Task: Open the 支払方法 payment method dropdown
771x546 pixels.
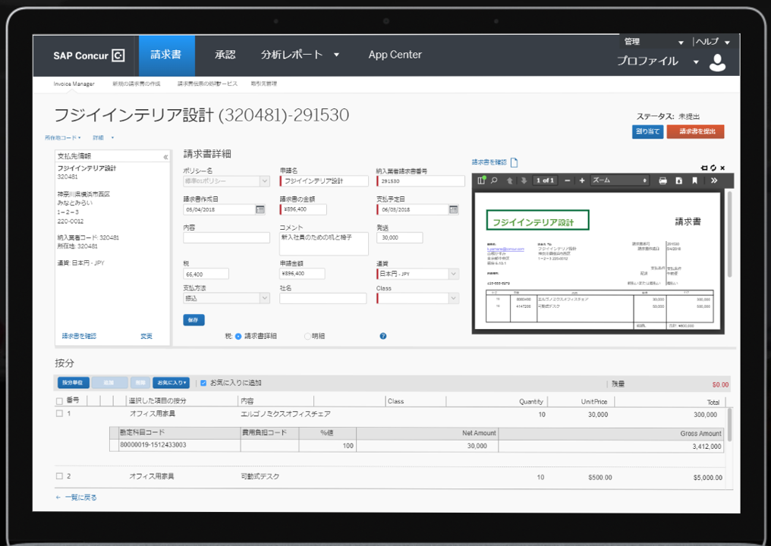Action: click(x=264, y=299)
